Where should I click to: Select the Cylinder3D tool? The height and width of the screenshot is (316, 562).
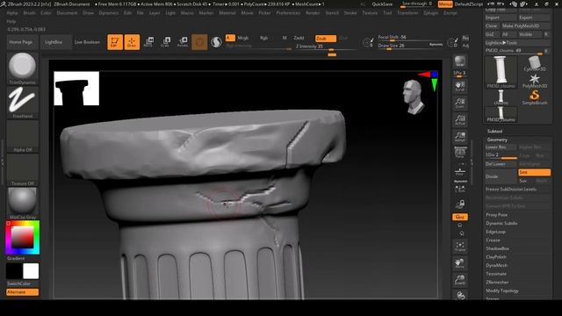535,64
